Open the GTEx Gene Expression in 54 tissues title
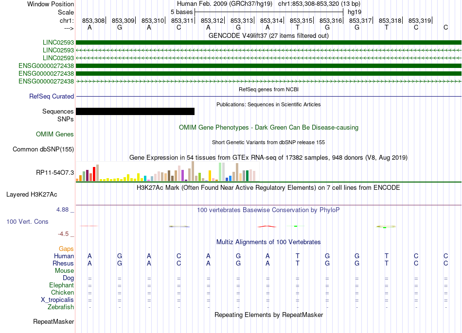The height and width of the screenshot is (333, 462). [x=268, y=158]
